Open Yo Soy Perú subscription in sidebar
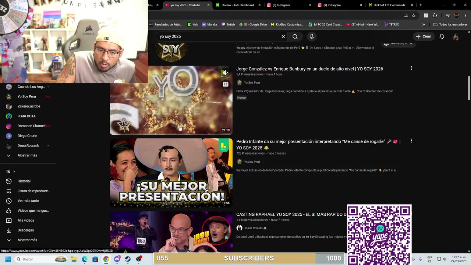Image resolution: width=471 pixels, height=265 pixels. pos(26,96)
